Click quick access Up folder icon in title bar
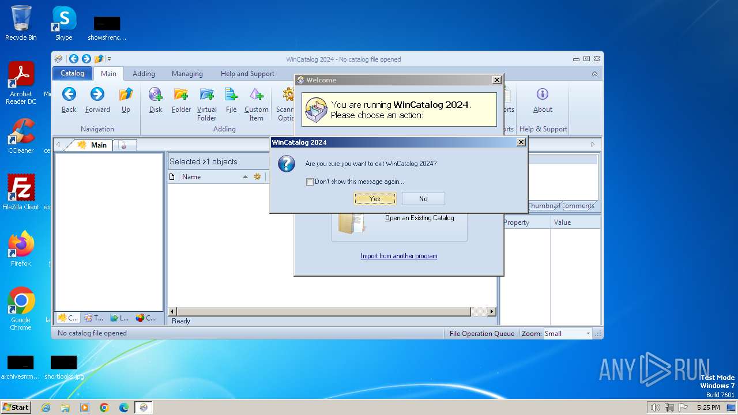This screenshot has height=415, width=738. 99,59
